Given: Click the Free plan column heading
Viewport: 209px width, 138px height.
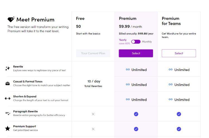Looking at the screenshot, I should pos(80,18).
